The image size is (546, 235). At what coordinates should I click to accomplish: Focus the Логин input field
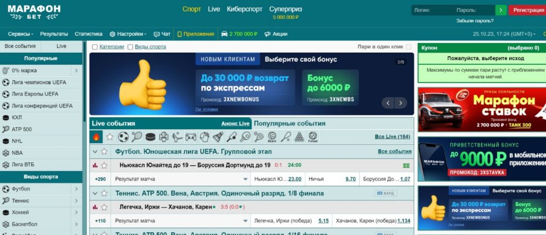point(432,10)
